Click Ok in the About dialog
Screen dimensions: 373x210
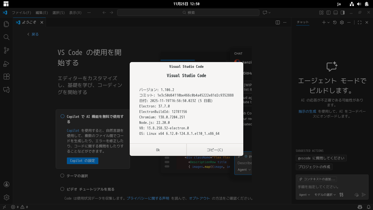[x=158, y=150]
